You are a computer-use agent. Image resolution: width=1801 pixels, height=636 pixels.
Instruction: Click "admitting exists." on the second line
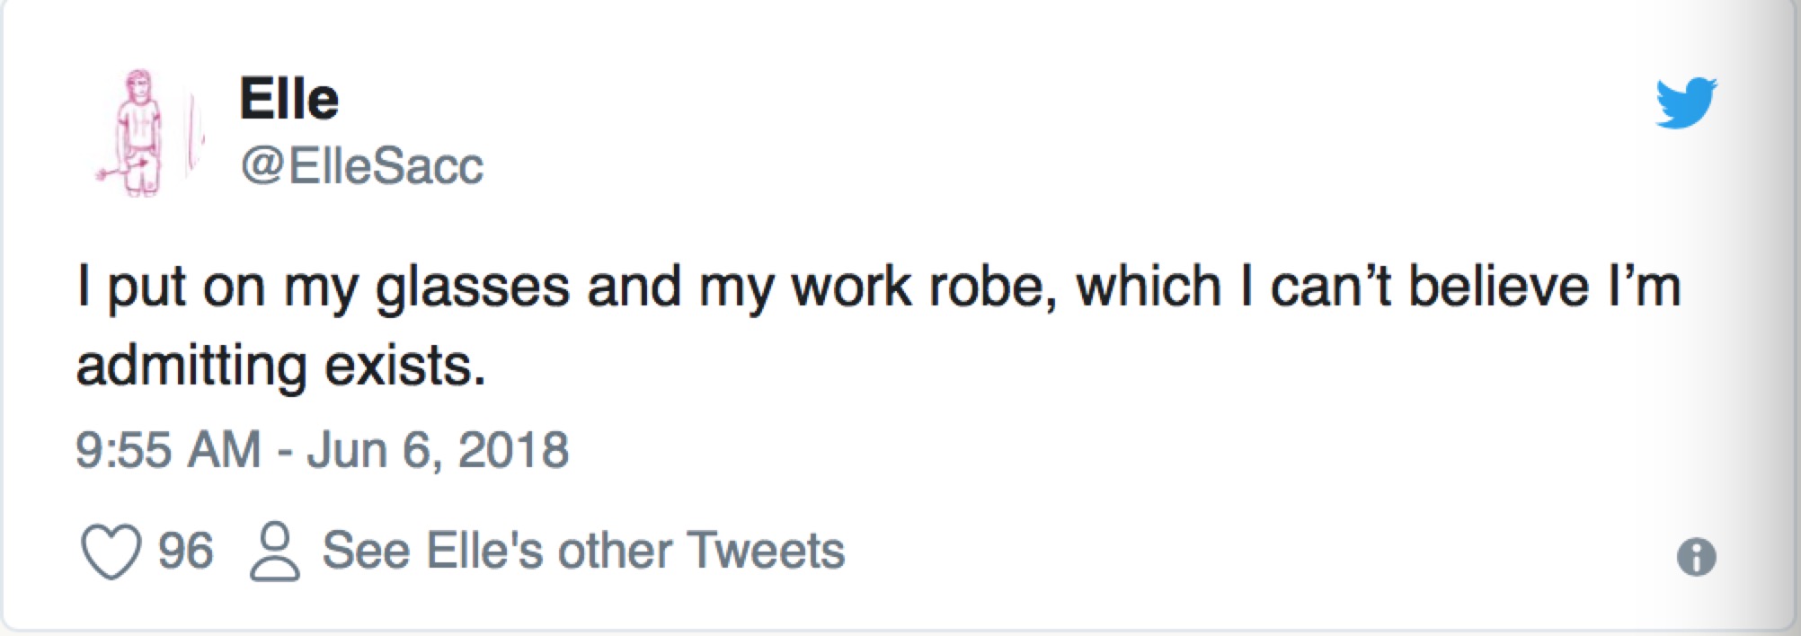pyautogui.click(x=280, y=367)
